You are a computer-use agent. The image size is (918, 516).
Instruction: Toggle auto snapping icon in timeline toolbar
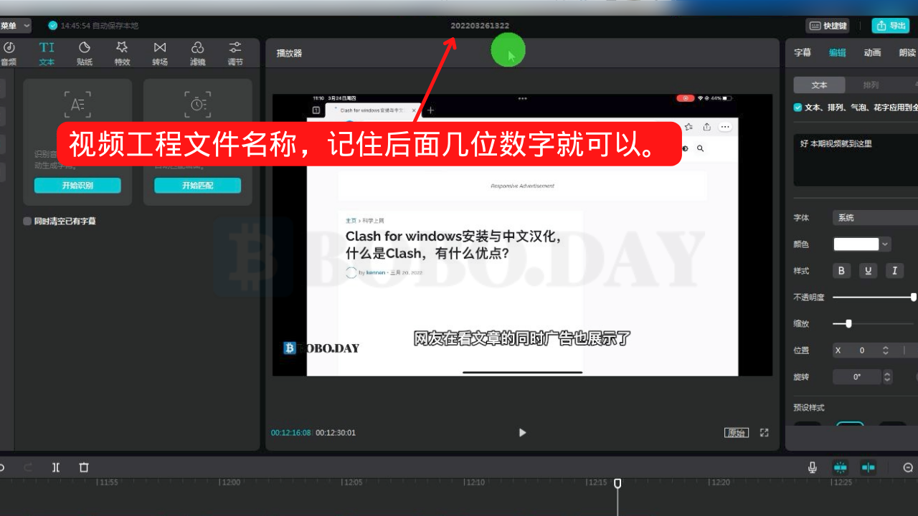869,467
